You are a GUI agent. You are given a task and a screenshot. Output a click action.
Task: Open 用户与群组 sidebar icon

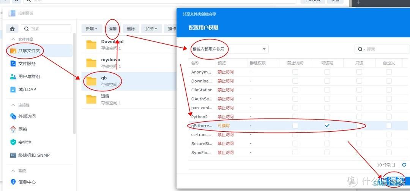(13, 76)
